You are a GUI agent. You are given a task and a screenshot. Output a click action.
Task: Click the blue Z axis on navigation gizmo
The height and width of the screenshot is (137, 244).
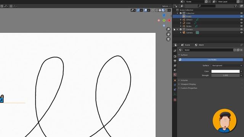tap(164, 15)
